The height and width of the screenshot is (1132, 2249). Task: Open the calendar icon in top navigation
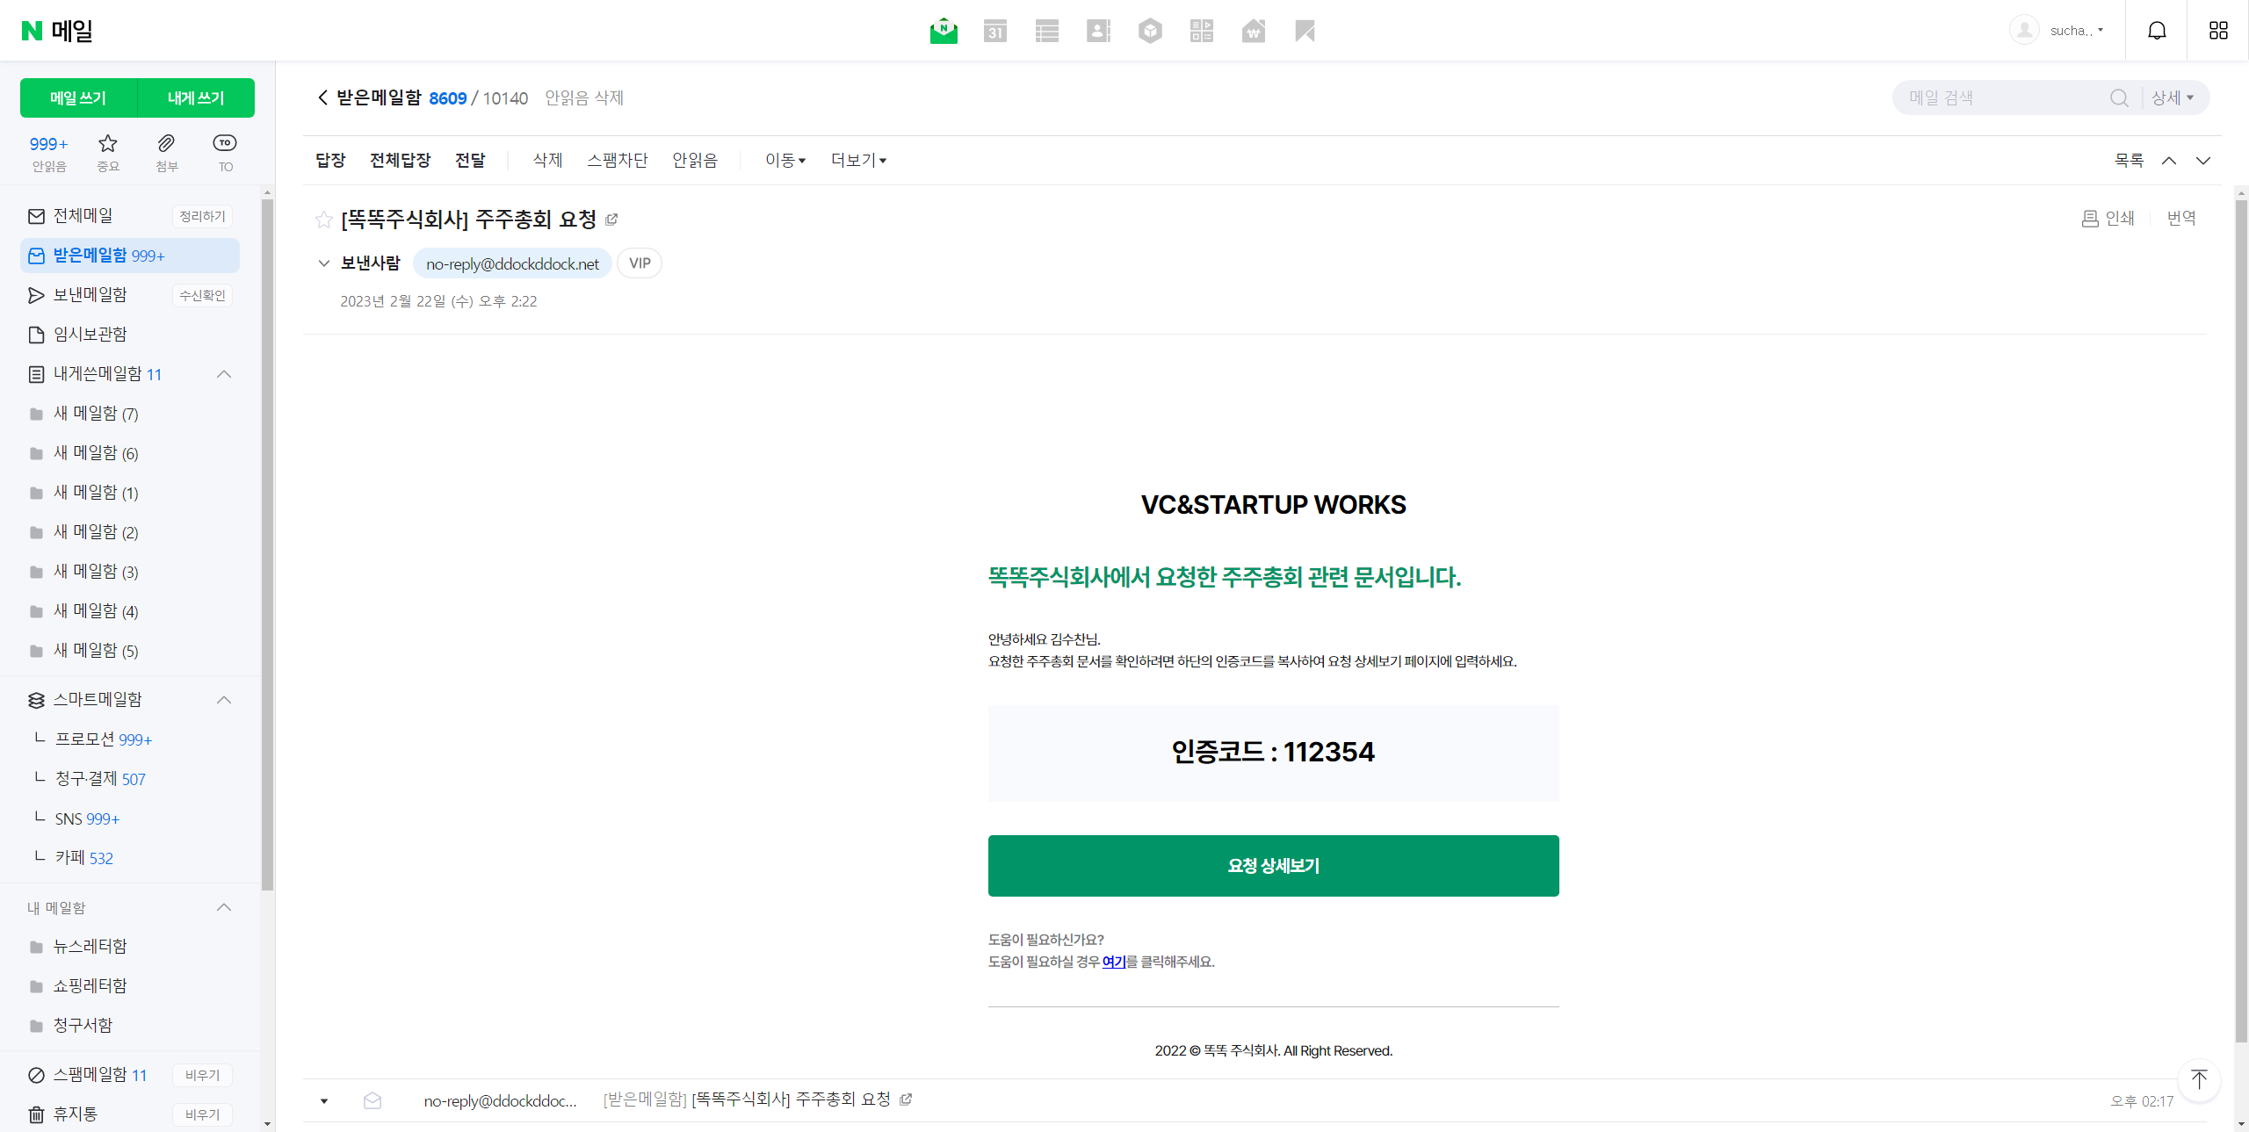(x=994, y=32)
